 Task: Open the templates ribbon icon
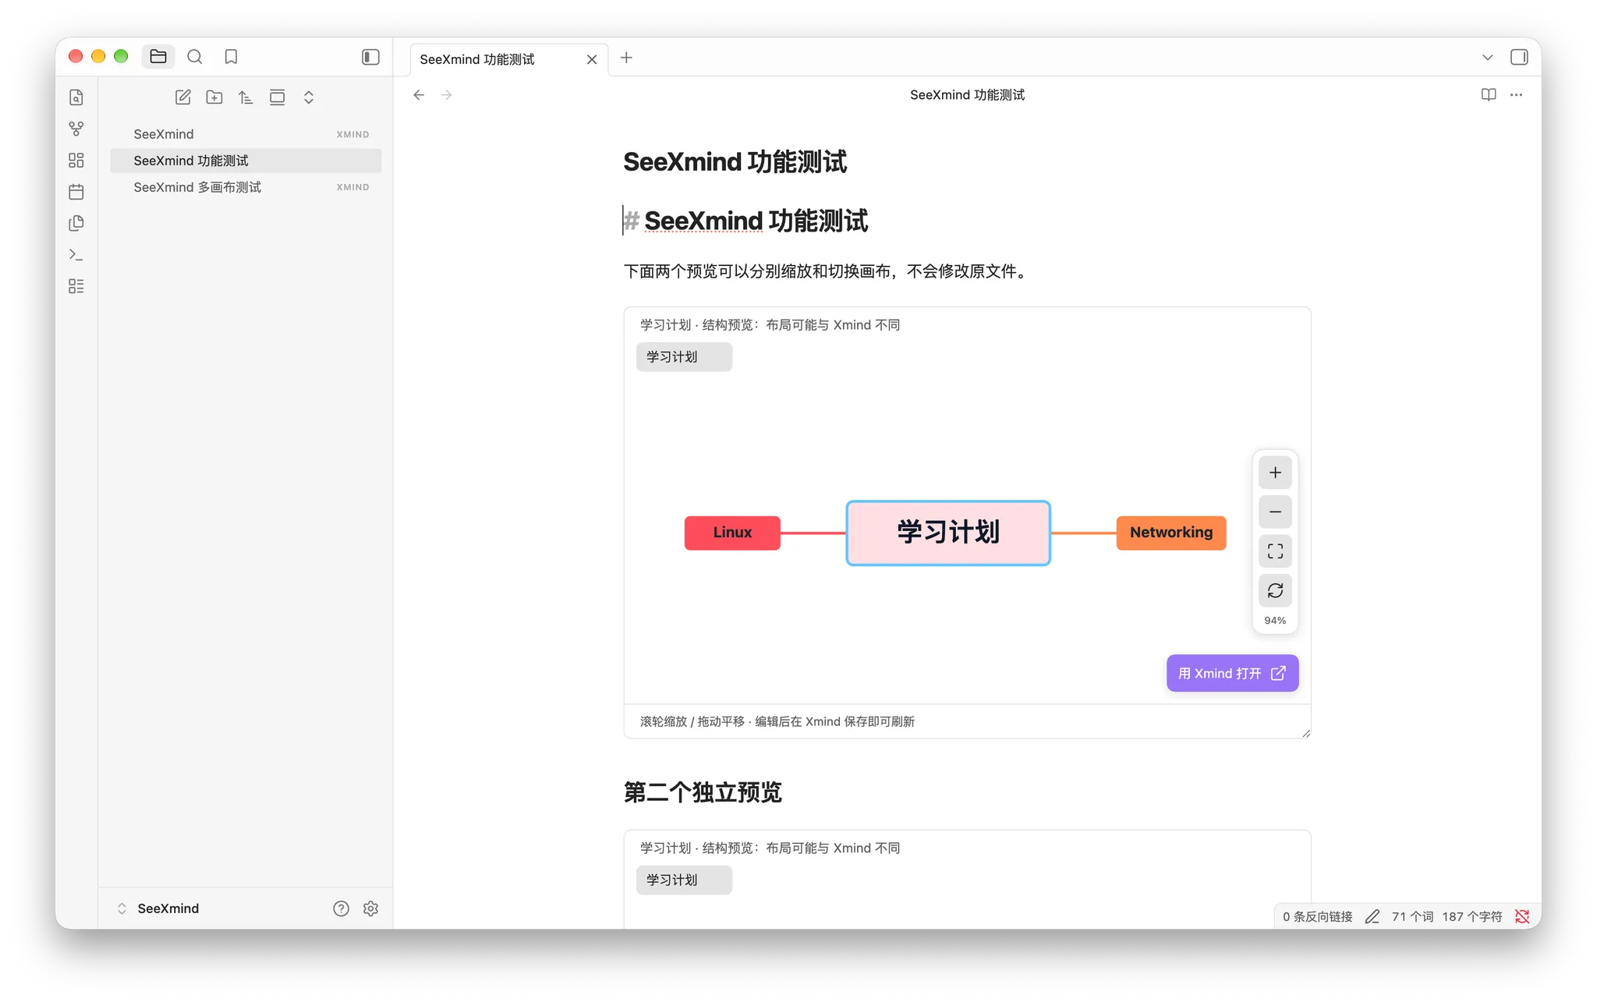[76, 223]
